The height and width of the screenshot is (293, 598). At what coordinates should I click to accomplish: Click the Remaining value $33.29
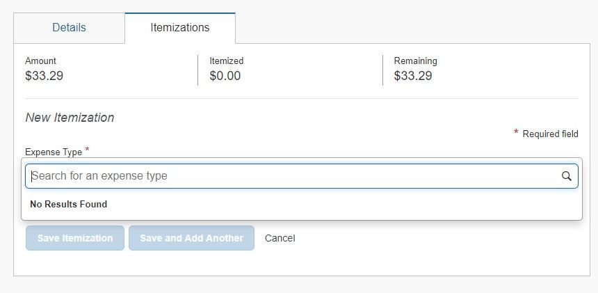click(413, 76)
